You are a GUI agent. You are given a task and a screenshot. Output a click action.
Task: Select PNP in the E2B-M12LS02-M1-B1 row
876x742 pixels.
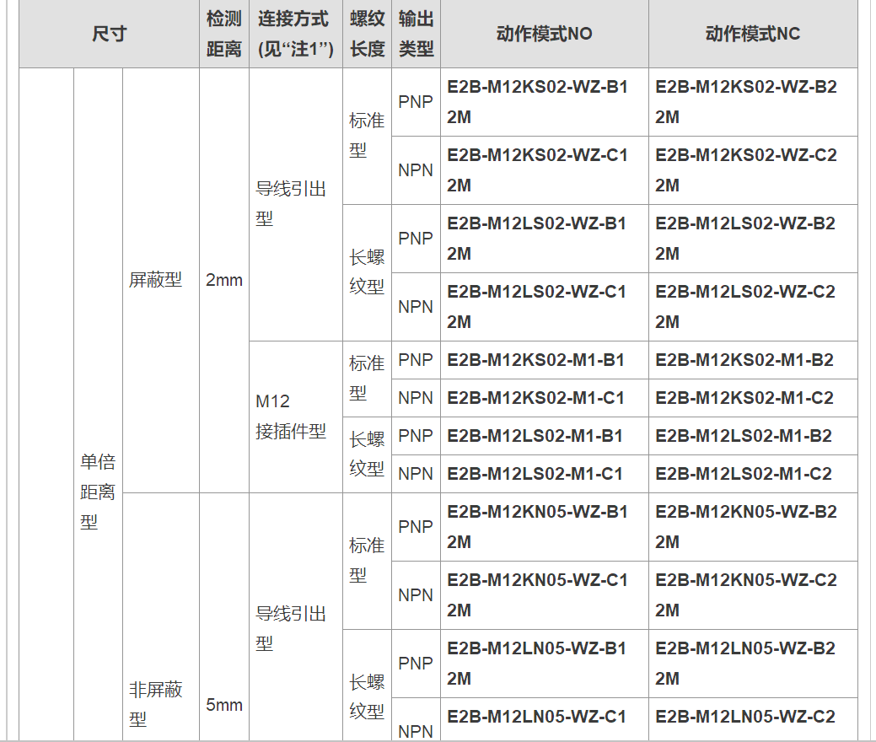coord(417,436)
